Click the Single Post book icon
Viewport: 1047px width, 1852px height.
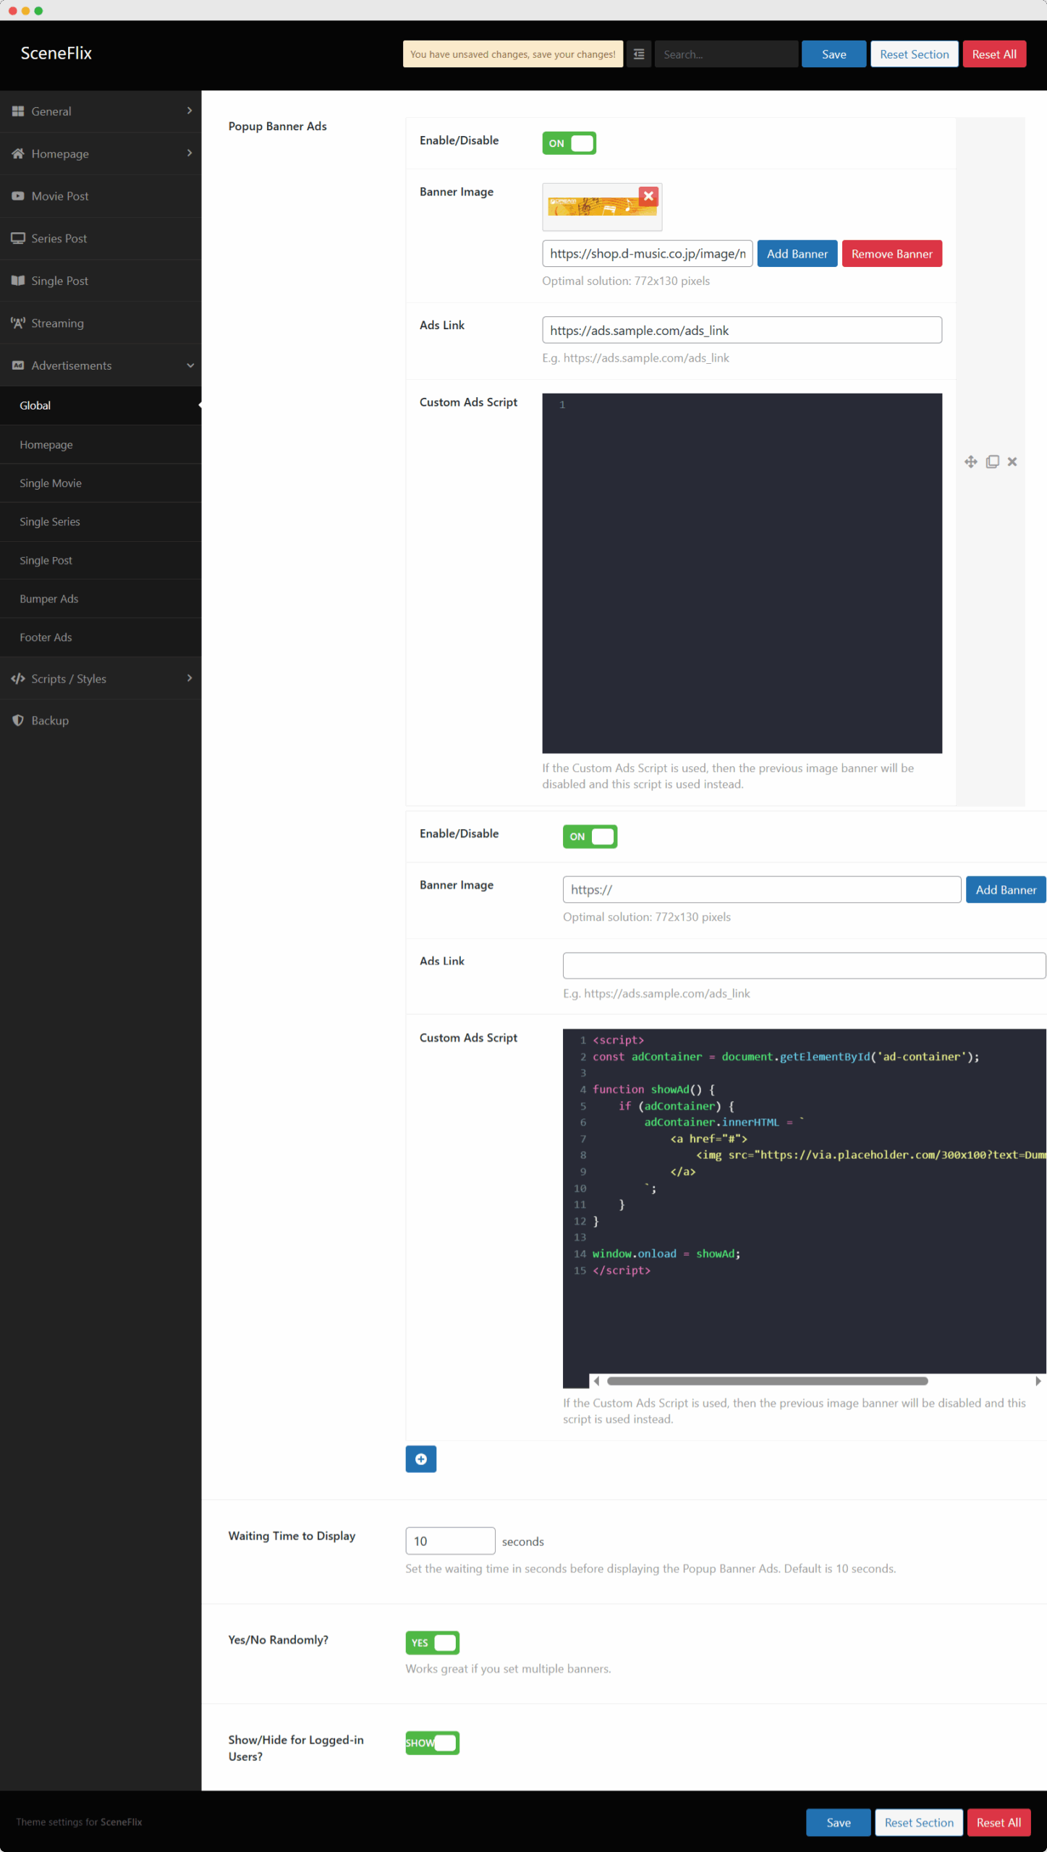click(x=18, y=281)
